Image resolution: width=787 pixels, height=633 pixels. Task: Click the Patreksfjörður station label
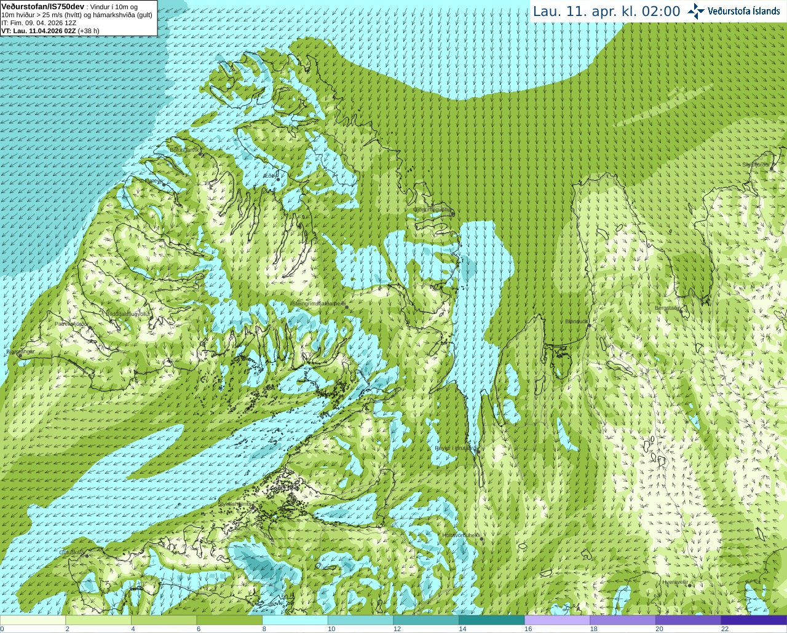coord(71,323)
